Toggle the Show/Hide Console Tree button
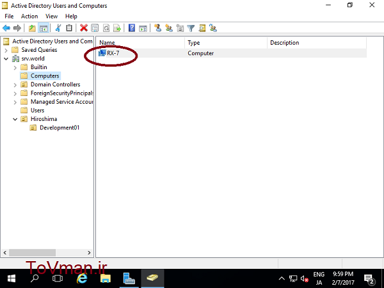 (x=44, y=28)
